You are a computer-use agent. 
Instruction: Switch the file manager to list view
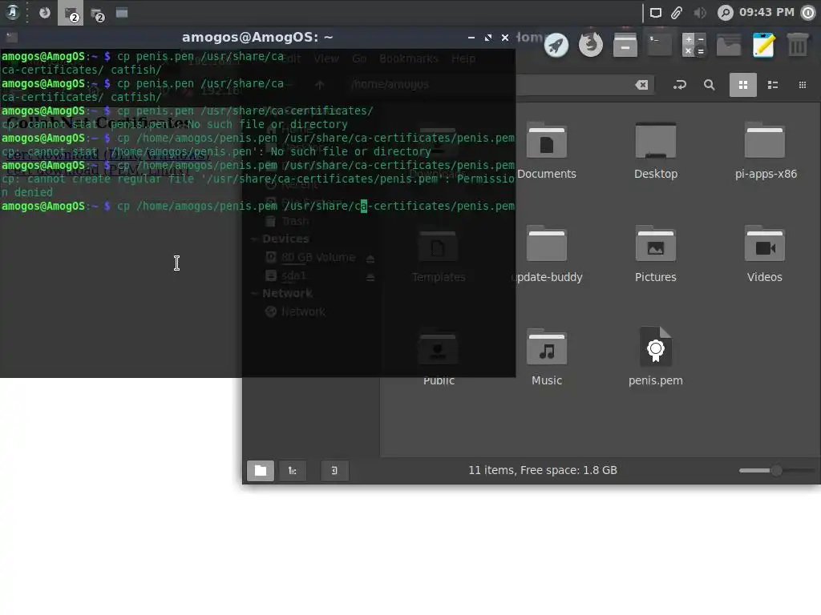(773, 85)
